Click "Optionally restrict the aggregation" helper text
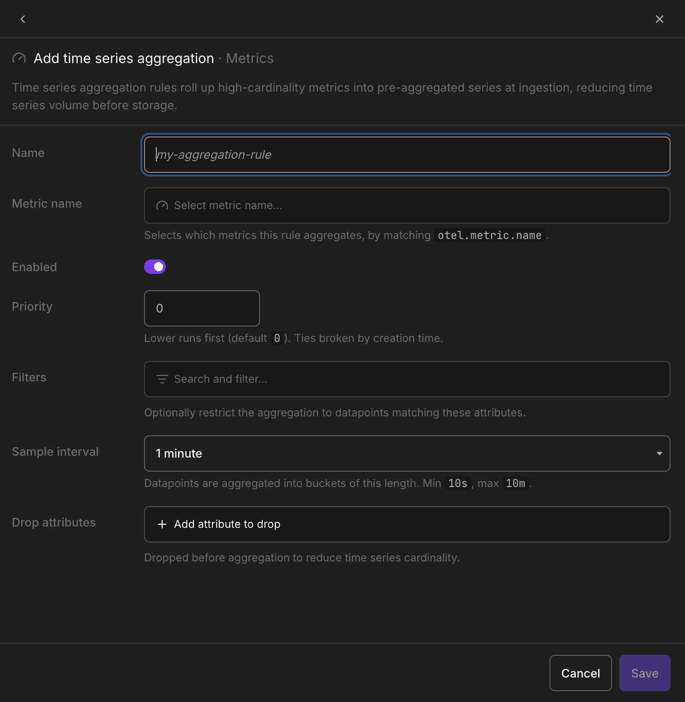Image resolution: width=685 pixels, height=702 pixels. [335, 413]
